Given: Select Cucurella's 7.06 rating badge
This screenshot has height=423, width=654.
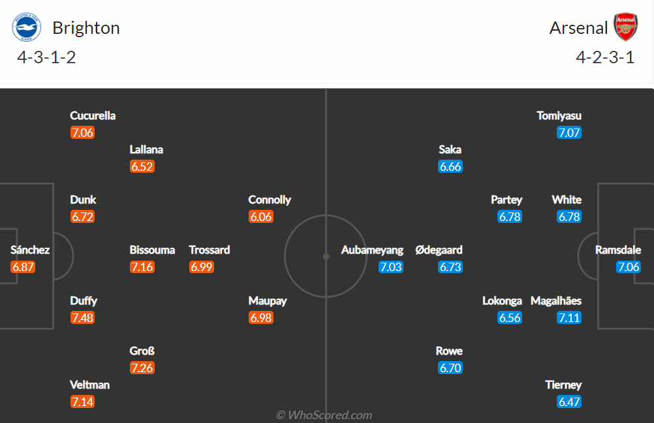Looking at the screenshot, I should 83,133.
